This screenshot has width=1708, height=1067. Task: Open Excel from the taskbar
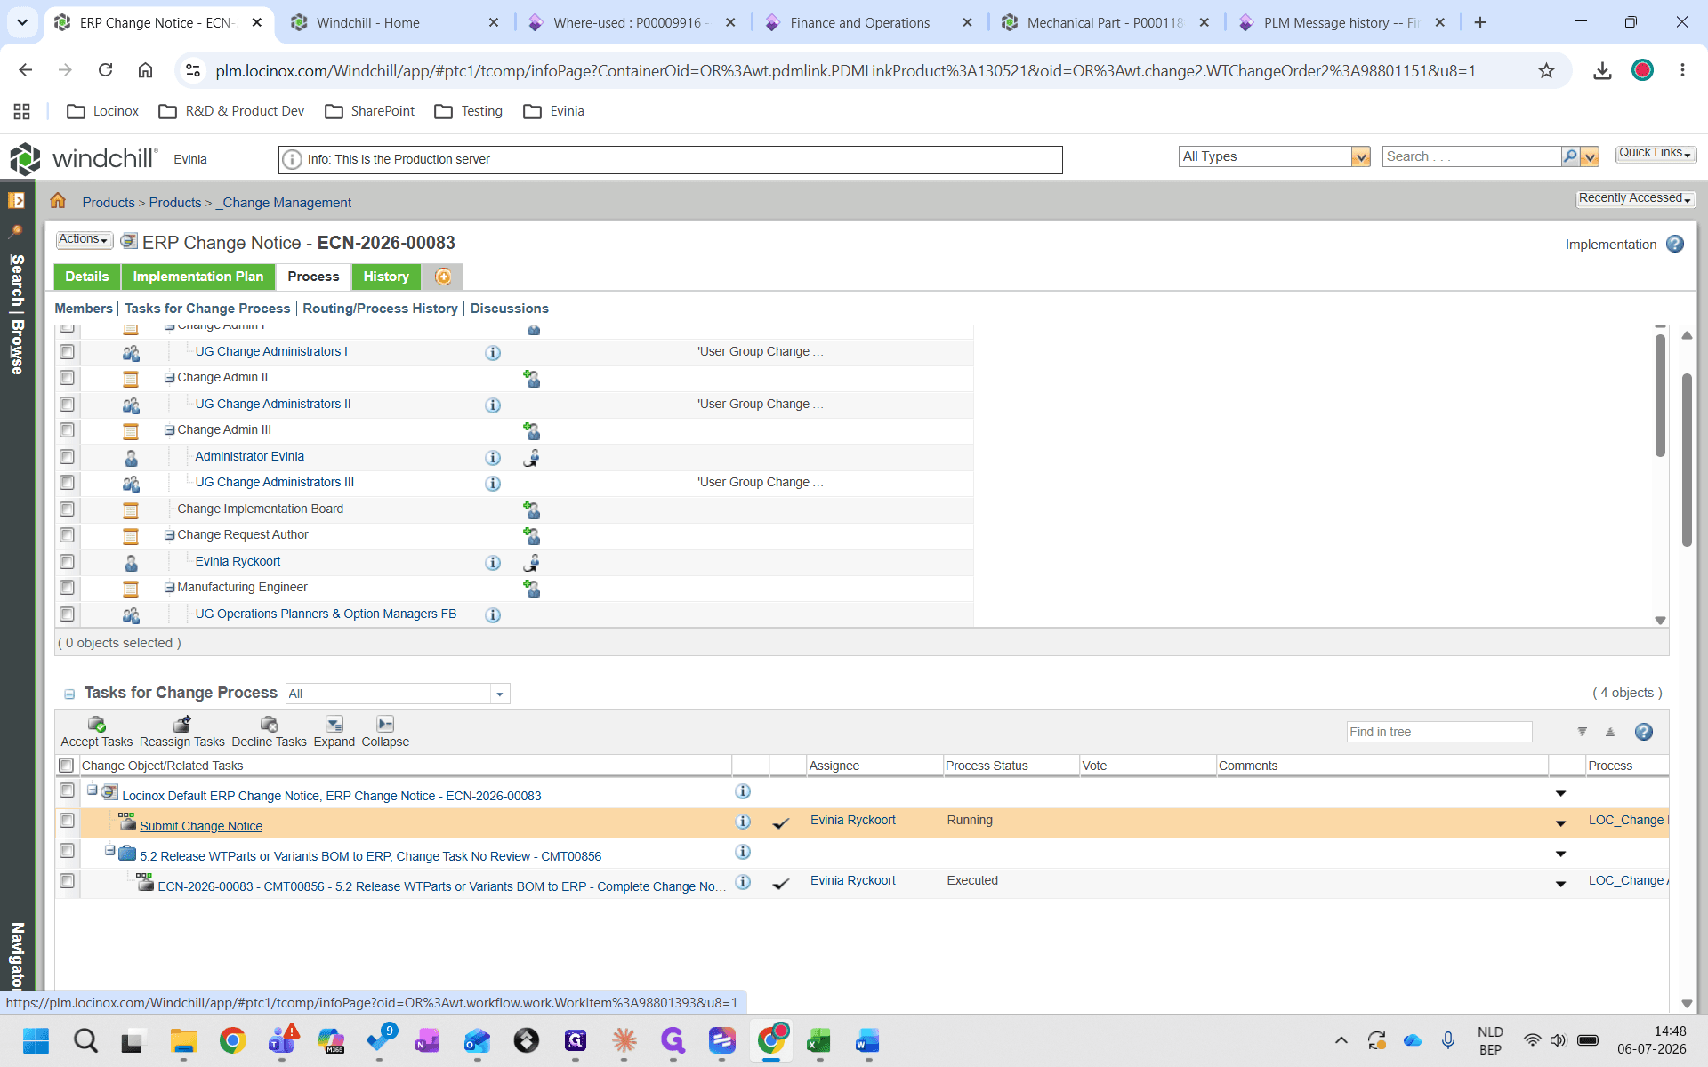pyautogui.click(x=818, y=1040)
